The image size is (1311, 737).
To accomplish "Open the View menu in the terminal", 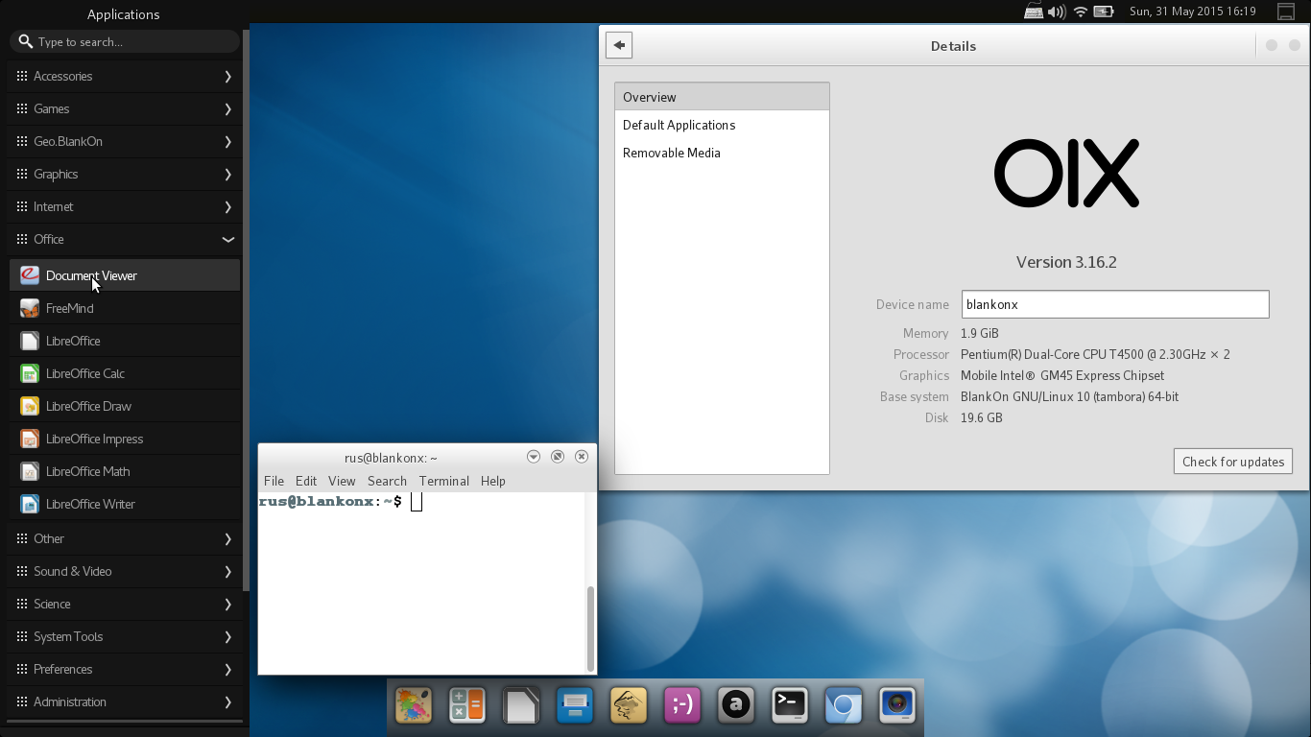I will pos(342,481).
